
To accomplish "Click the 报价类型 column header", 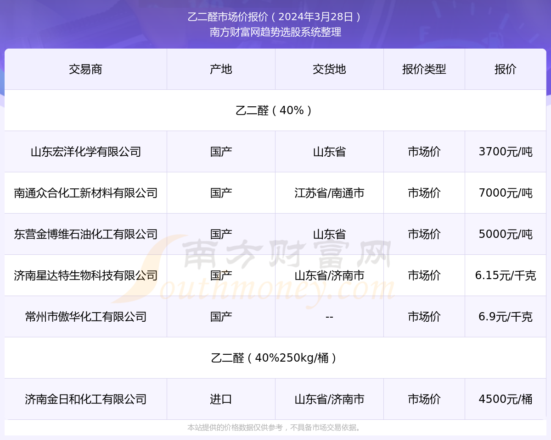I will (x=424, y=69).
